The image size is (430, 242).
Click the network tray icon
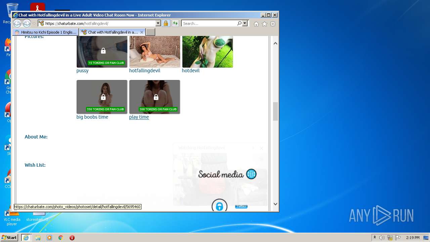pos(390,238)
